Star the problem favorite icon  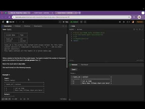(x=21, y=99)
